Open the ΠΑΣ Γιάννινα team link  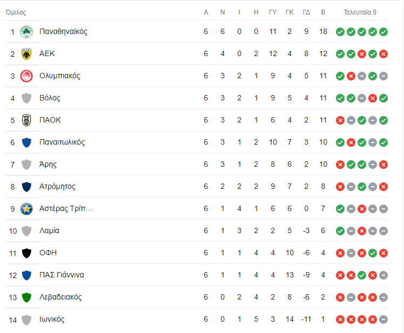tap(62, 275)
